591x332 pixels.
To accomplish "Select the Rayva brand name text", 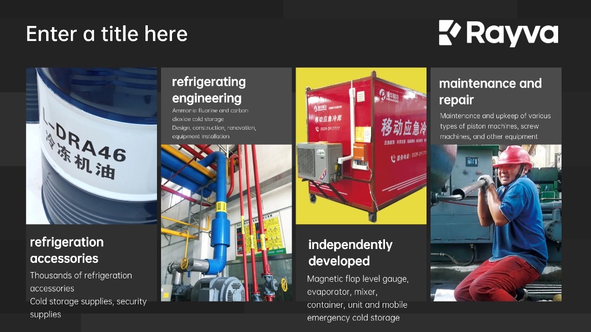I will point(512,33).
